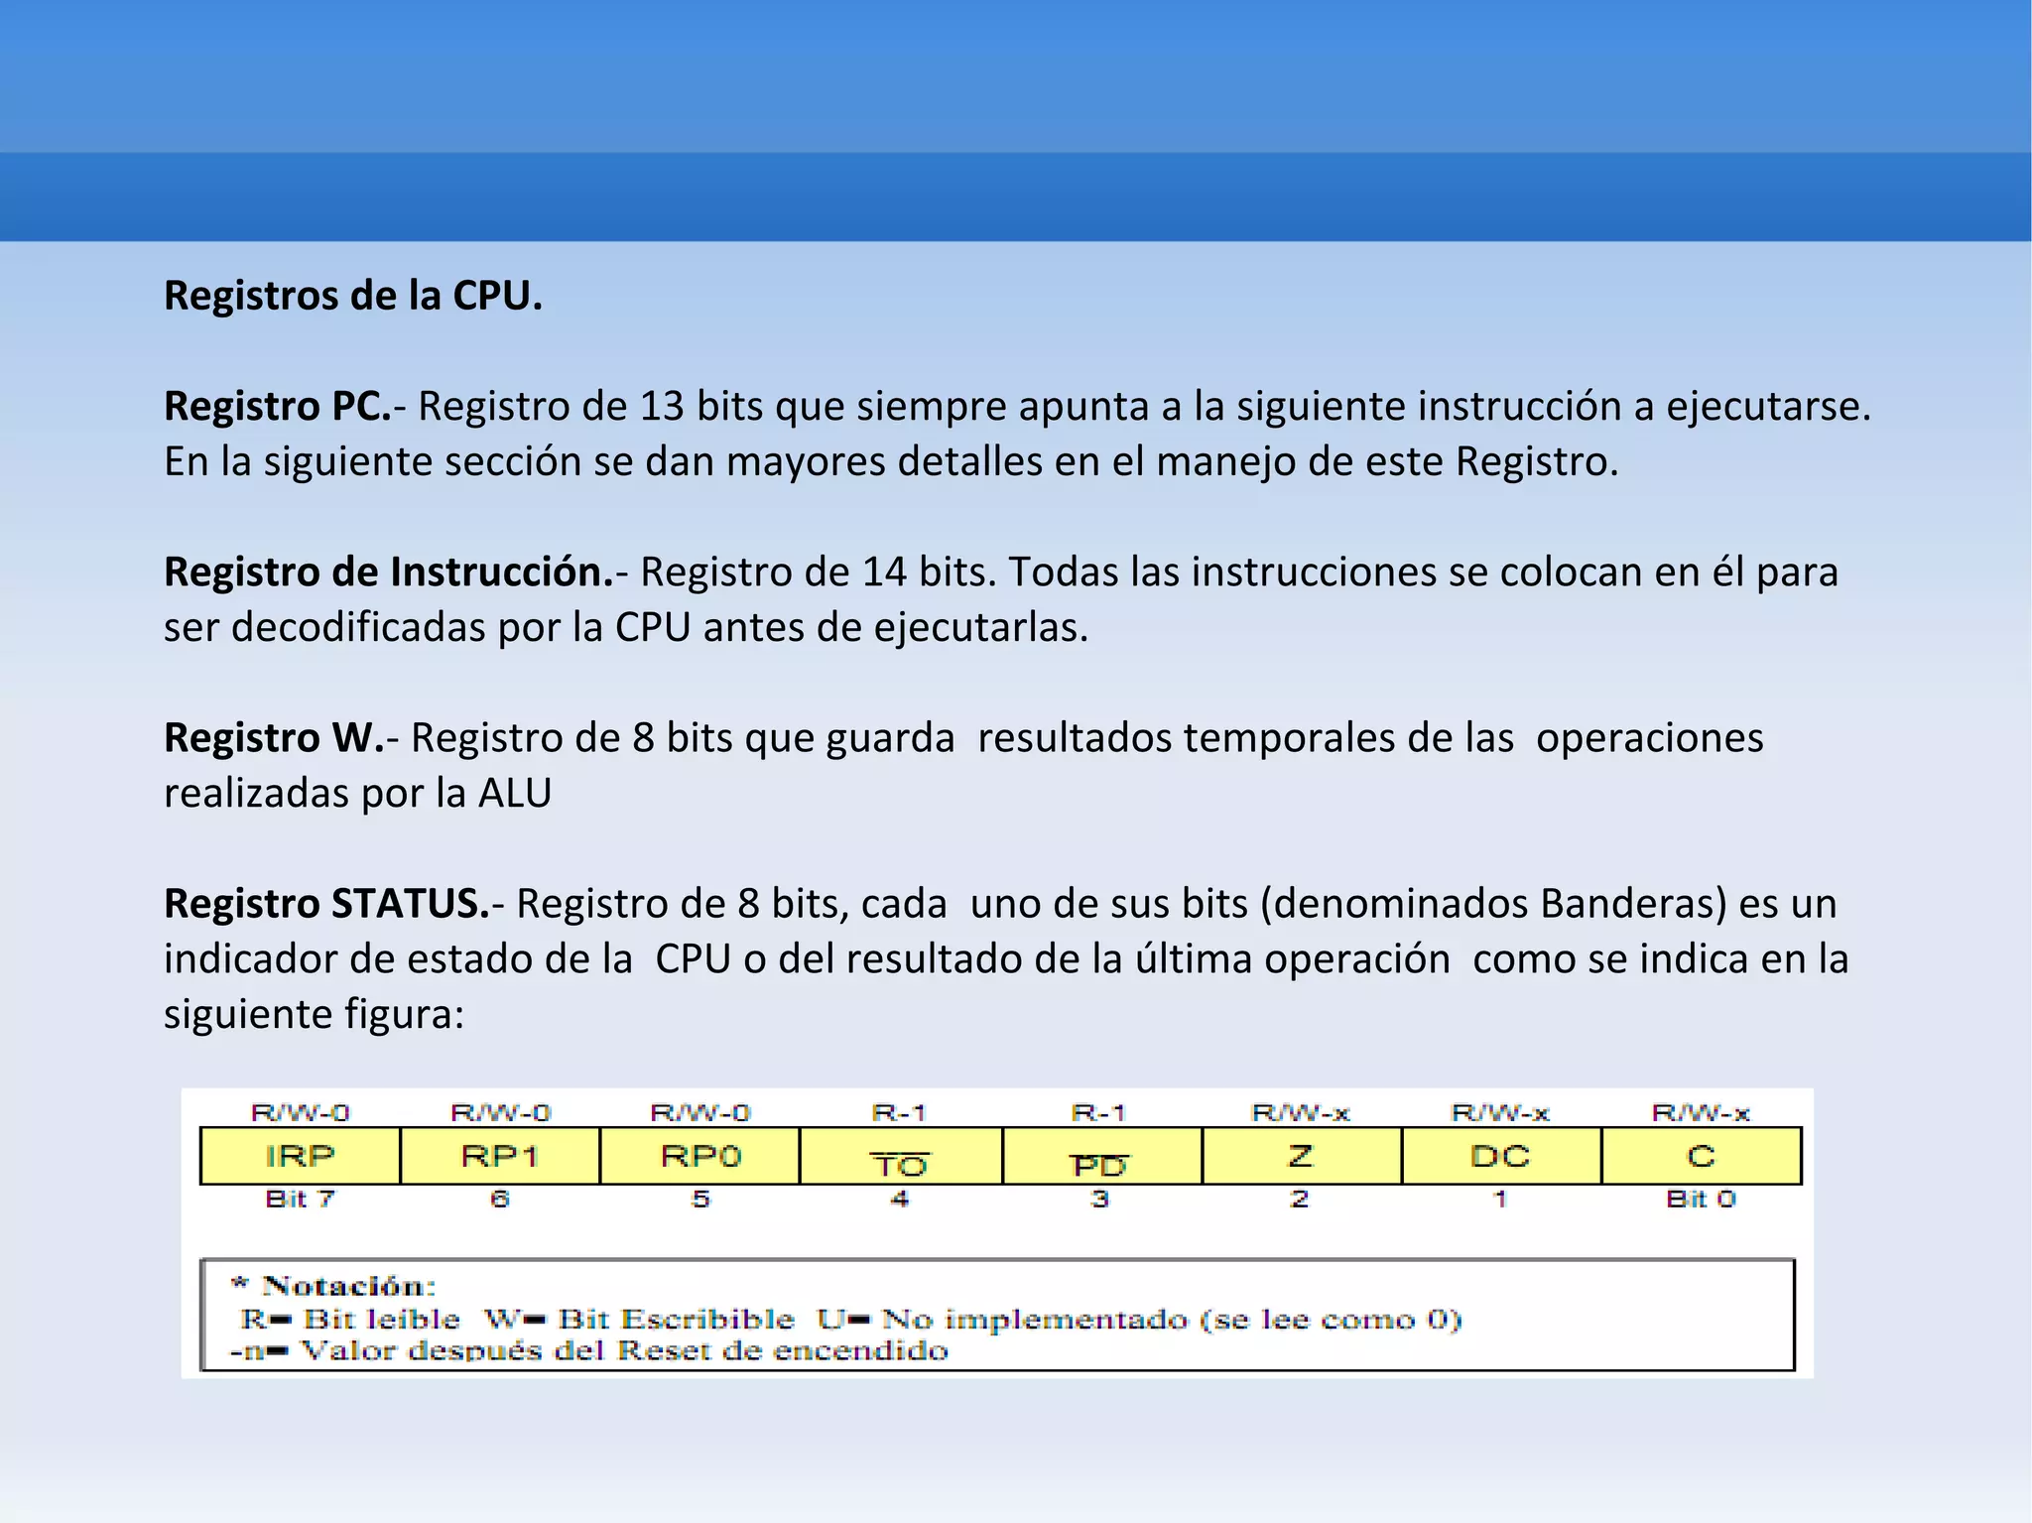Click the 'W= Bit Escribible' text
2032x1523 pixels.
639,1320
